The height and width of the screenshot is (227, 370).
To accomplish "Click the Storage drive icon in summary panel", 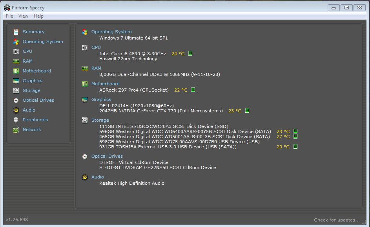I will (85, 120).
